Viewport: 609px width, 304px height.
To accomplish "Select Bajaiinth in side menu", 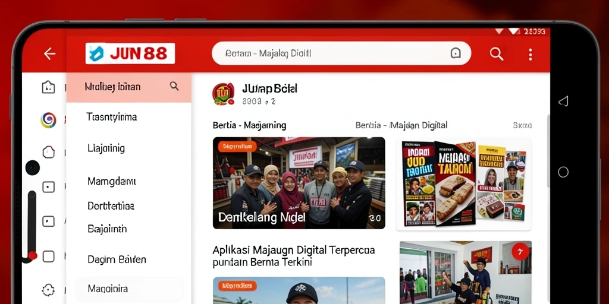I will click(x=107, y=229).
